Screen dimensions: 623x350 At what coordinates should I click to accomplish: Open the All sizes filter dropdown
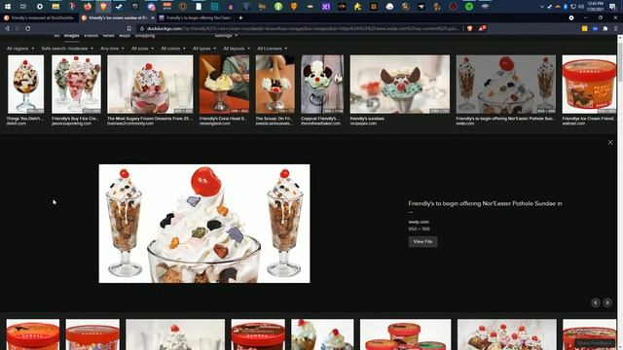[142, 49]
